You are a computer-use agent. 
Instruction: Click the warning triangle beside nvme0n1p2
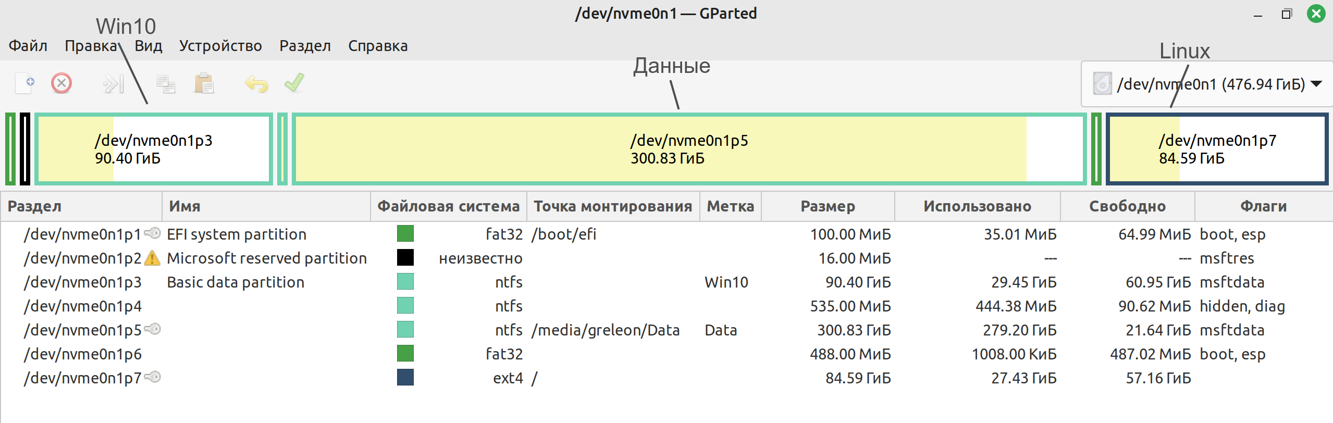152,257
